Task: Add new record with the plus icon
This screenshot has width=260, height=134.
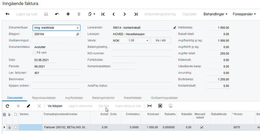Action: 68,14
